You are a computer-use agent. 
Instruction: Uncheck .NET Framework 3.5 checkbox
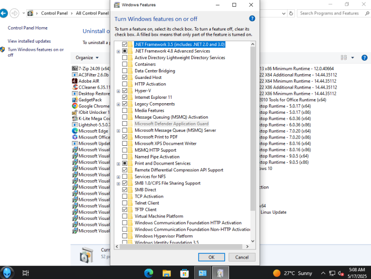pyautogui.click(x=124, y=44)
